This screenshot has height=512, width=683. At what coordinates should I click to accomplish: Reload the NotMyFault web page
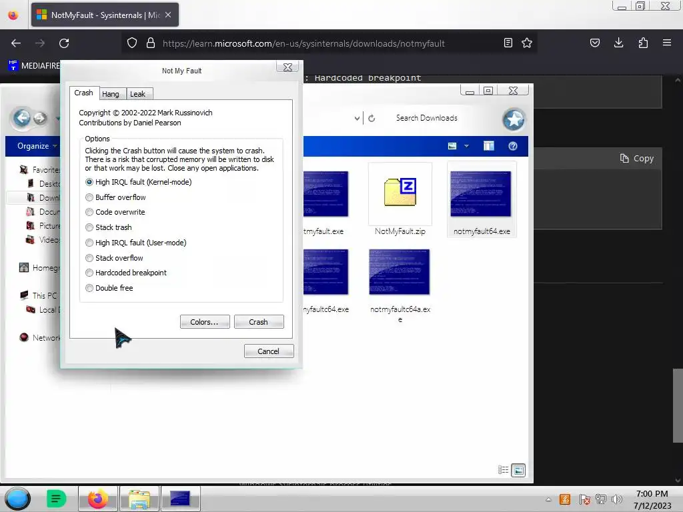64,43
